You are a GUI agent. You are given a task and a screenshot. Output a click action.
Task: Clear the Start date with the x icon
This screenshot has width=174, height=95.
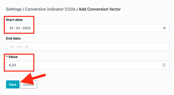(x=164, y=28)
